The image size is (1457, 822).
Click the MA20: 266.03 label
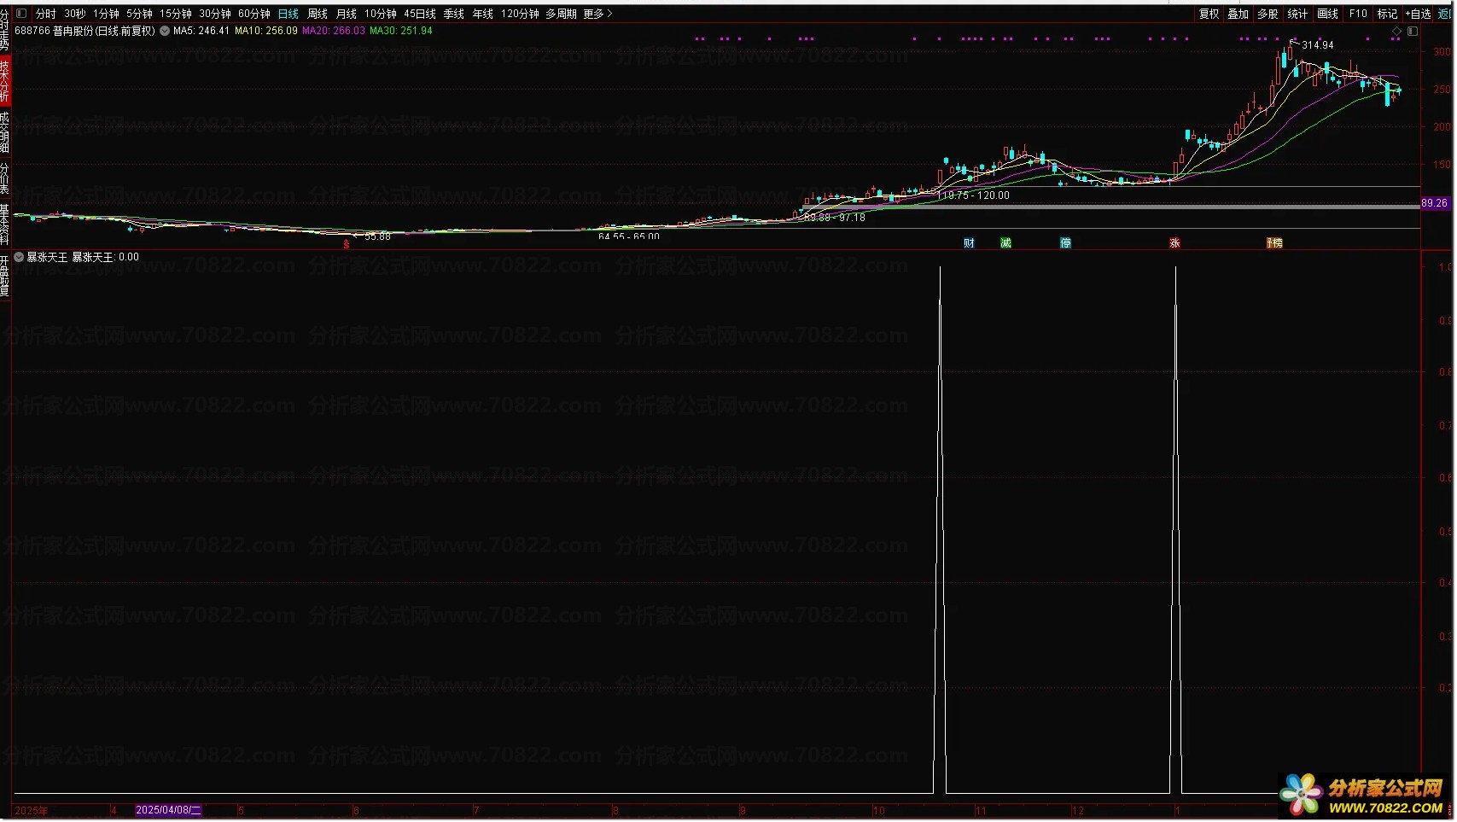pyautogui.click(x=334, y=31)
